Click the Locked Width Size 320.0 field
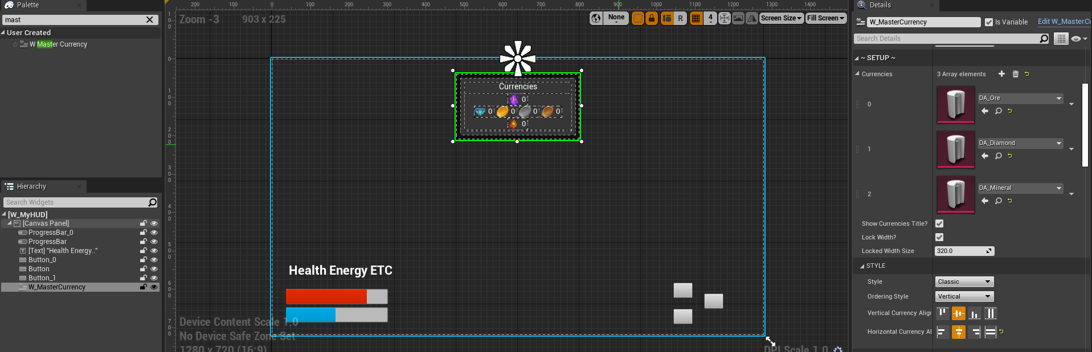Viewport: 1092px width, 352px height. (x=964, y=251)
